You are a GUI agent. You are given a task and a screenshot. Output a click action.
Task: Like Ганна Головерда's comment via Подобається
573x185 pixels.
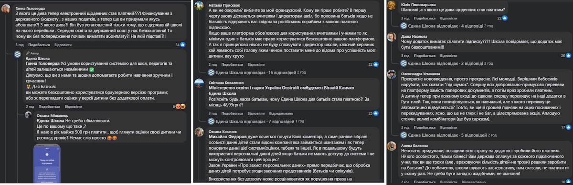point(39,45)
